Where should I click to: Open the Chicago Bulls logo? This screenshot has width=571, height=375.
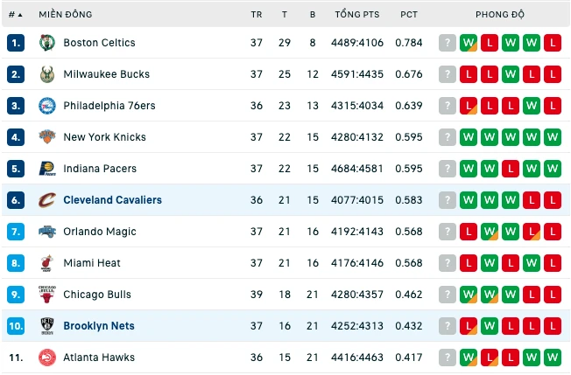(x=47, y=295)
